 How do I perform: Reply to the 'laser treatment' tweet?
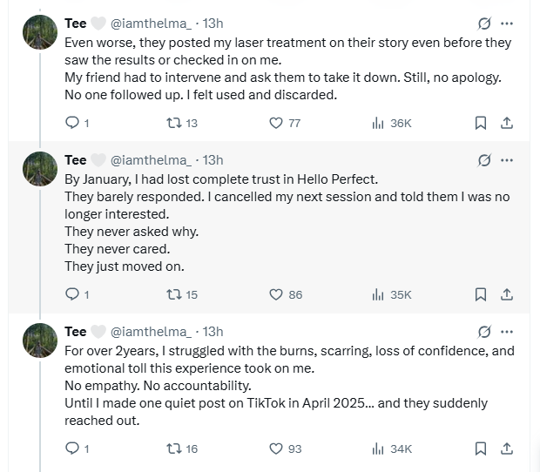tap(72, 123)
